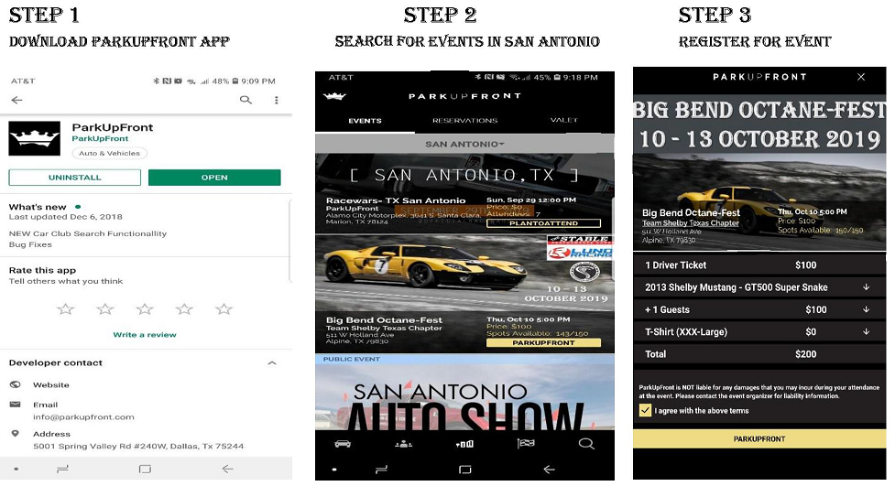Open the car icon in bottom navigation
Image resolution: width=895 pixels, height=497 pixels.
click(x=343, y=443)
